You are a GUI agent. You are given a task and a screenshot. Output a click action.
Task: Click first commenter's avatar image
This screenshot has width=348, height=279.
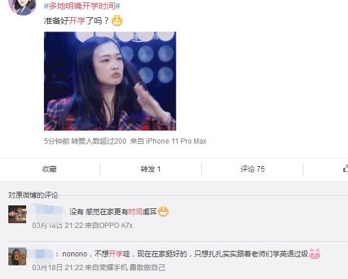[x=17, y=214]
